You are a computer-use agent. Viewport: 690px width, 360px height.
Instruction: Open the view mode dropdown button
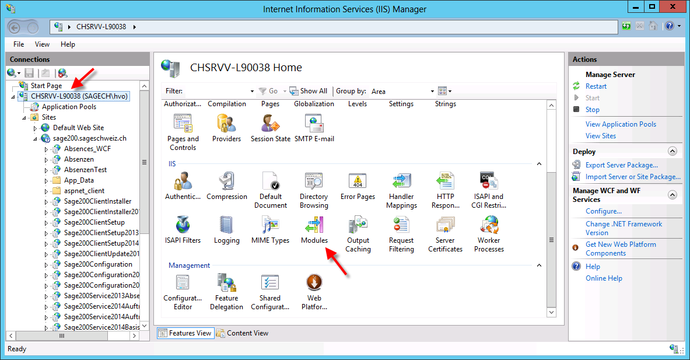pyautogui.click(x=445, y=91)
